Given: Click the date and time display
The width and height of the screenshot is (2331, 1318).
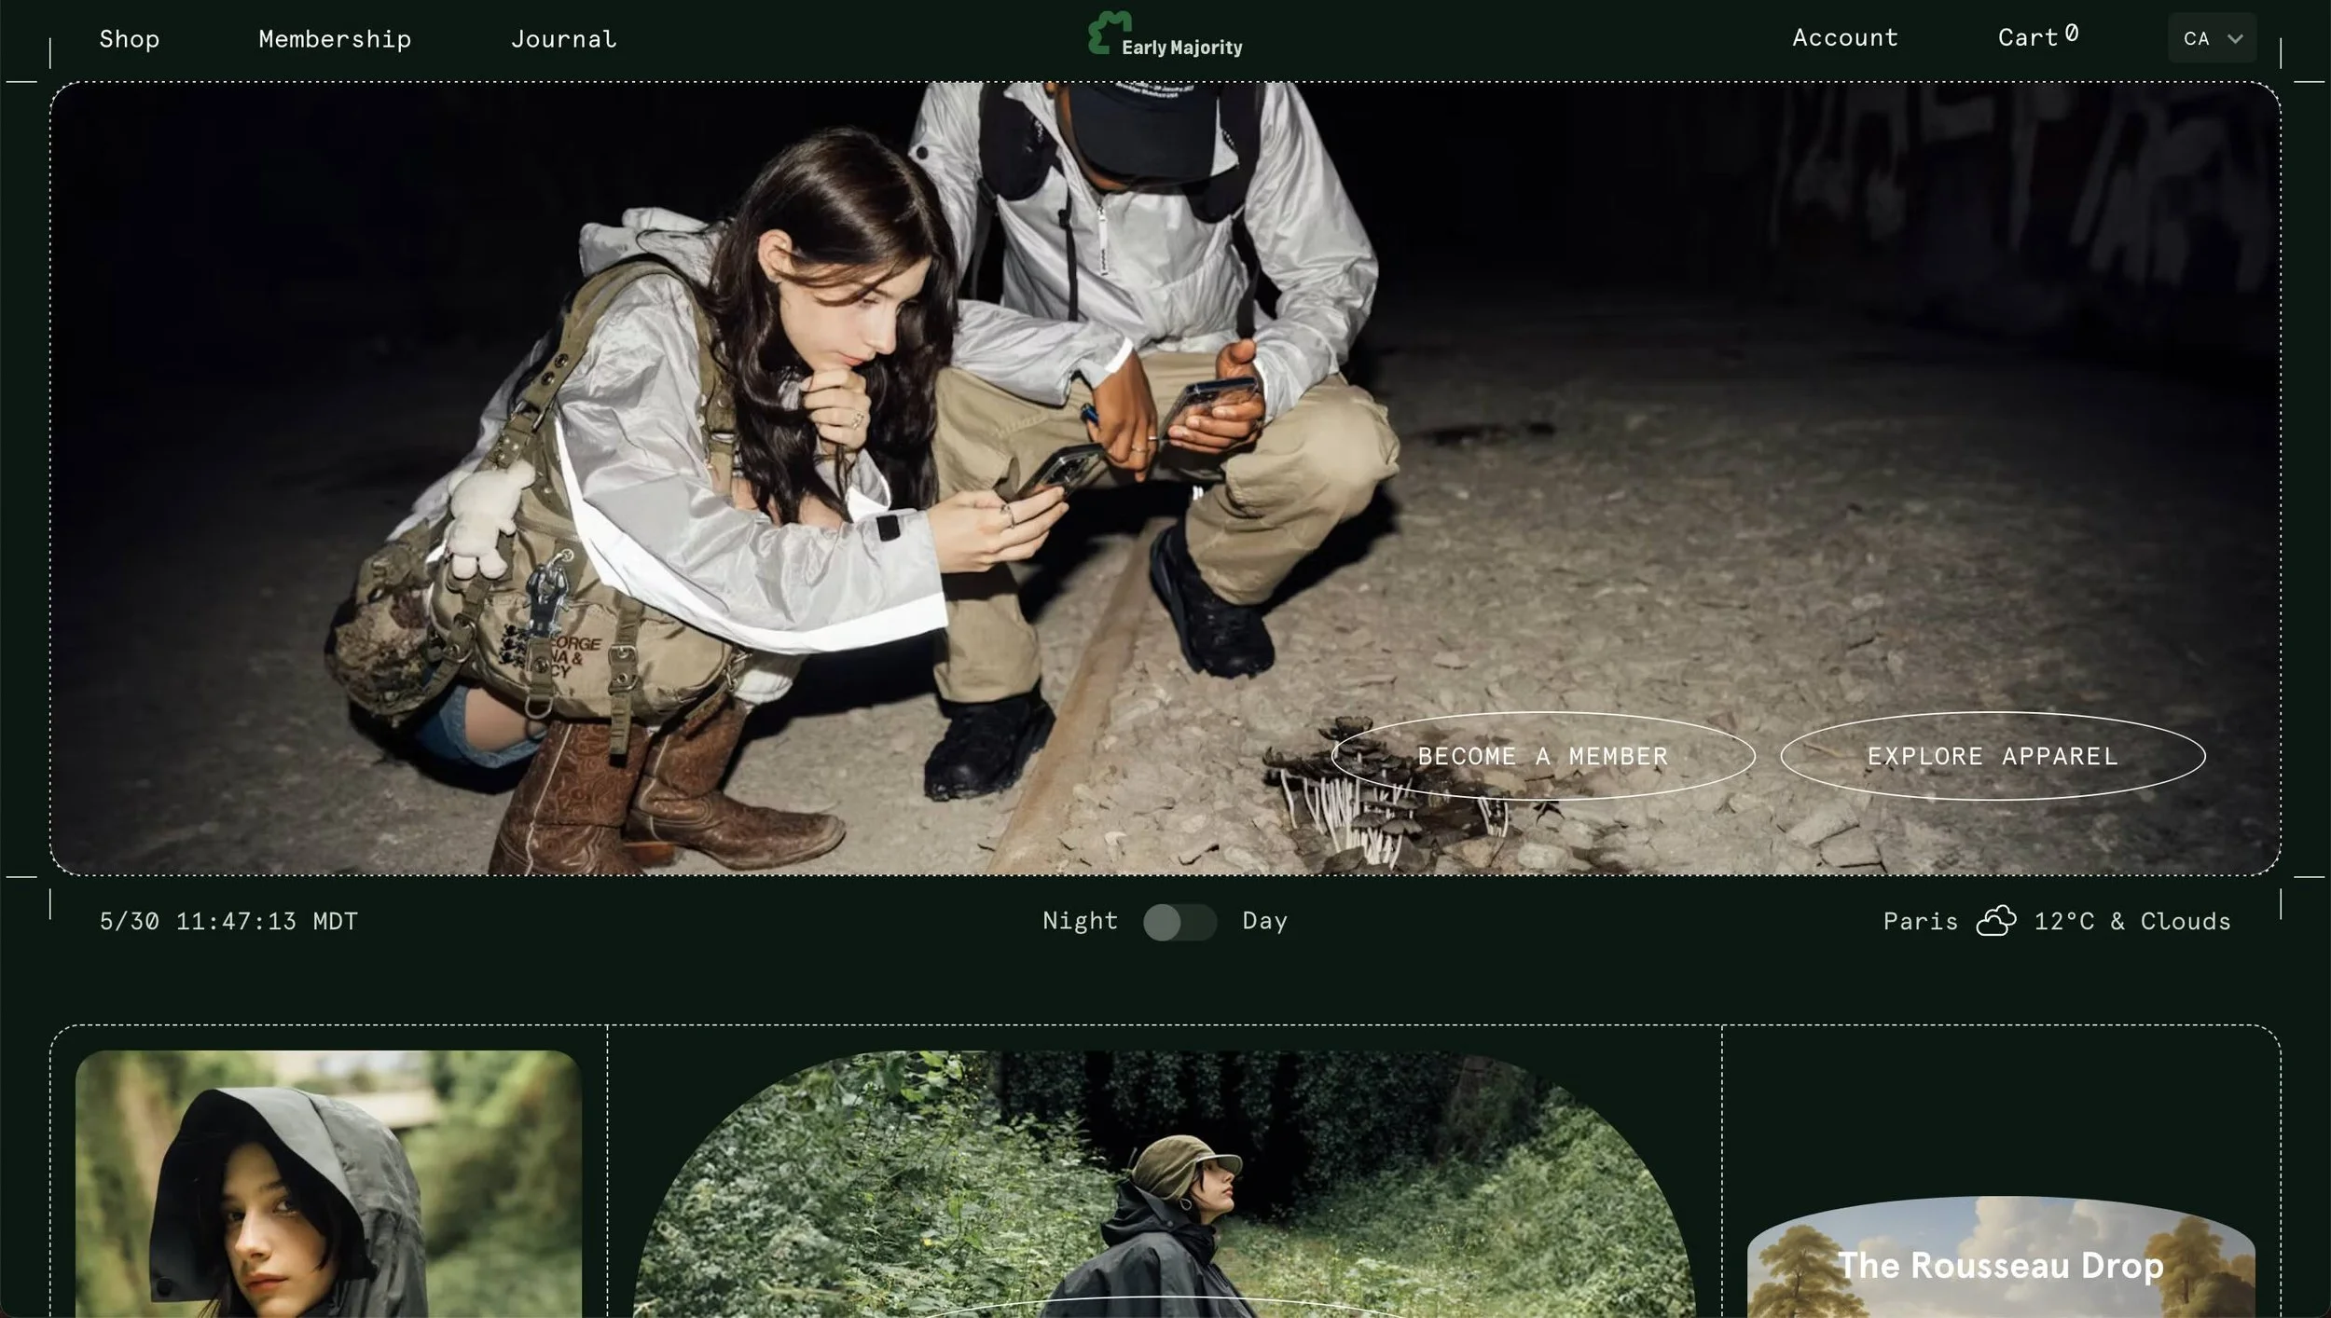Looking at the screenshot, I should 228,921.
